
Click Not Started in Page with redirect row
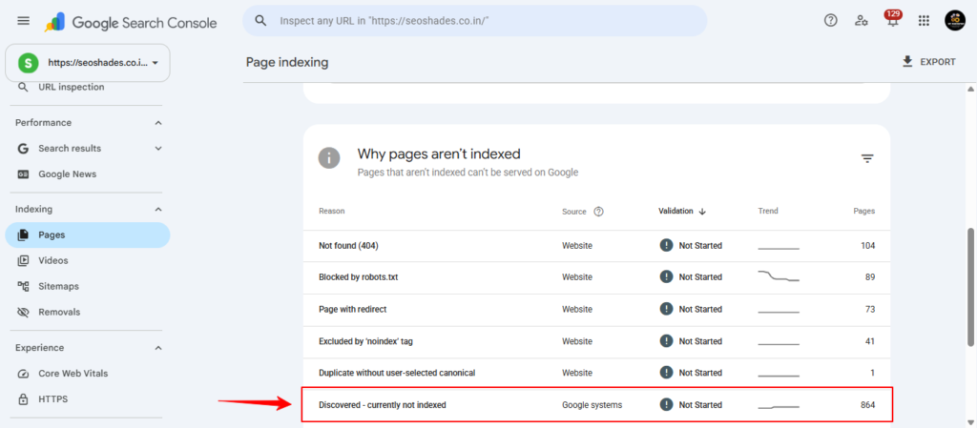700,309
